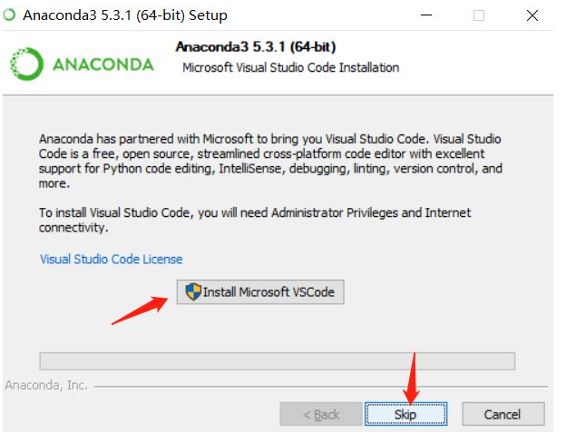Cancel the Anaconda setup
576x444 pixels.
tap(503, 414)
